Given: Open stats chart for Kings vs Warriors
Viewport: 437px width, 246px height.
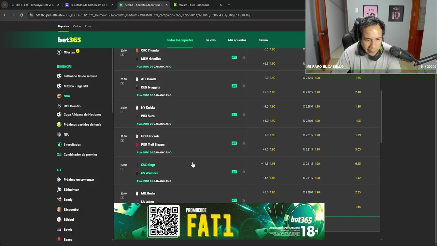Looking at the screenshot, I should click(x=243, y=172).
